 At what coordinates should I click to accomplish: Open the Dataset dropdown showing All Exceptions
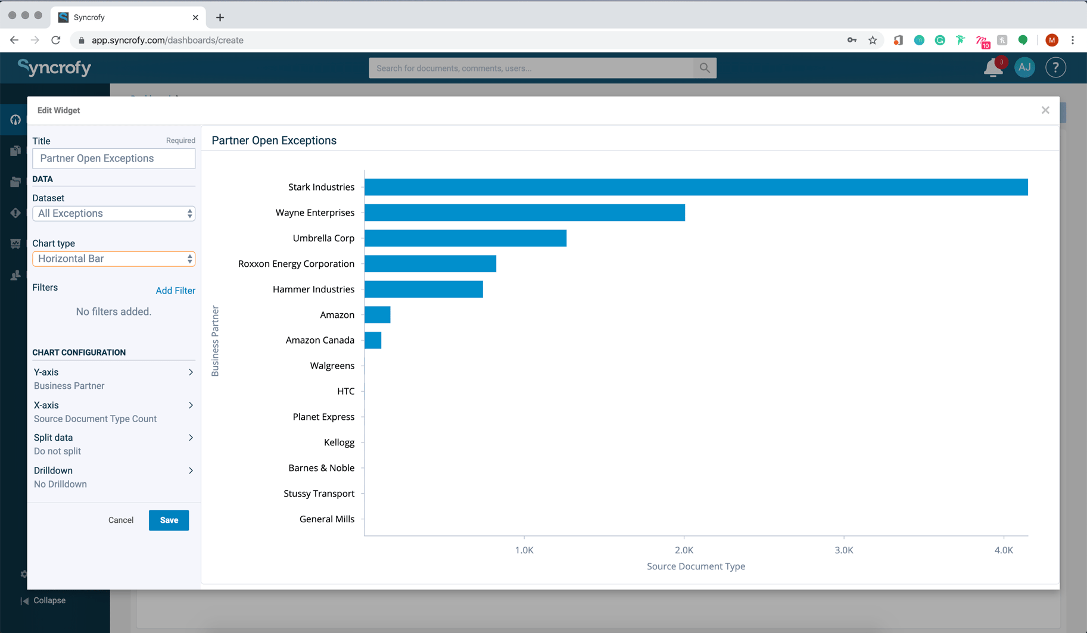(x=113, y=213)
